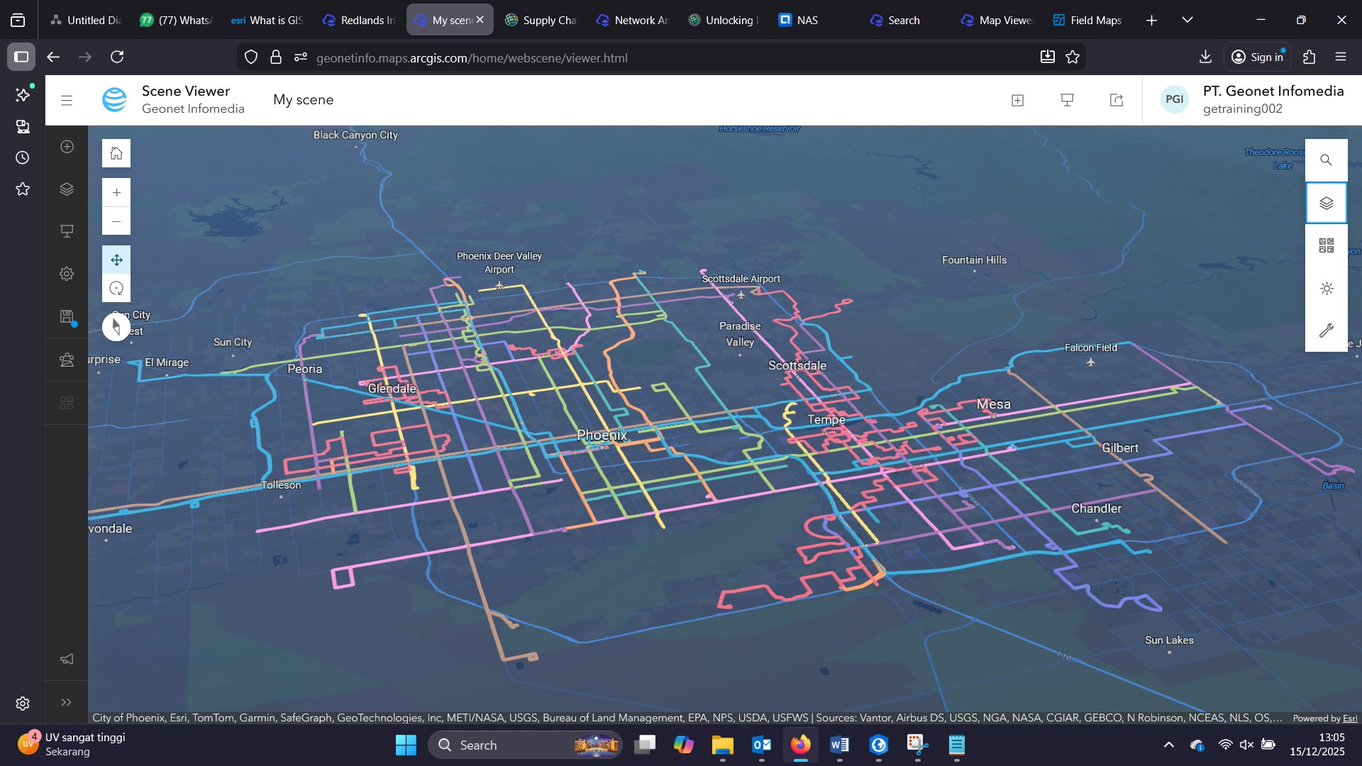Open the Daylight sun tool
This screenshot has height=766, width=1362.
1326,289
